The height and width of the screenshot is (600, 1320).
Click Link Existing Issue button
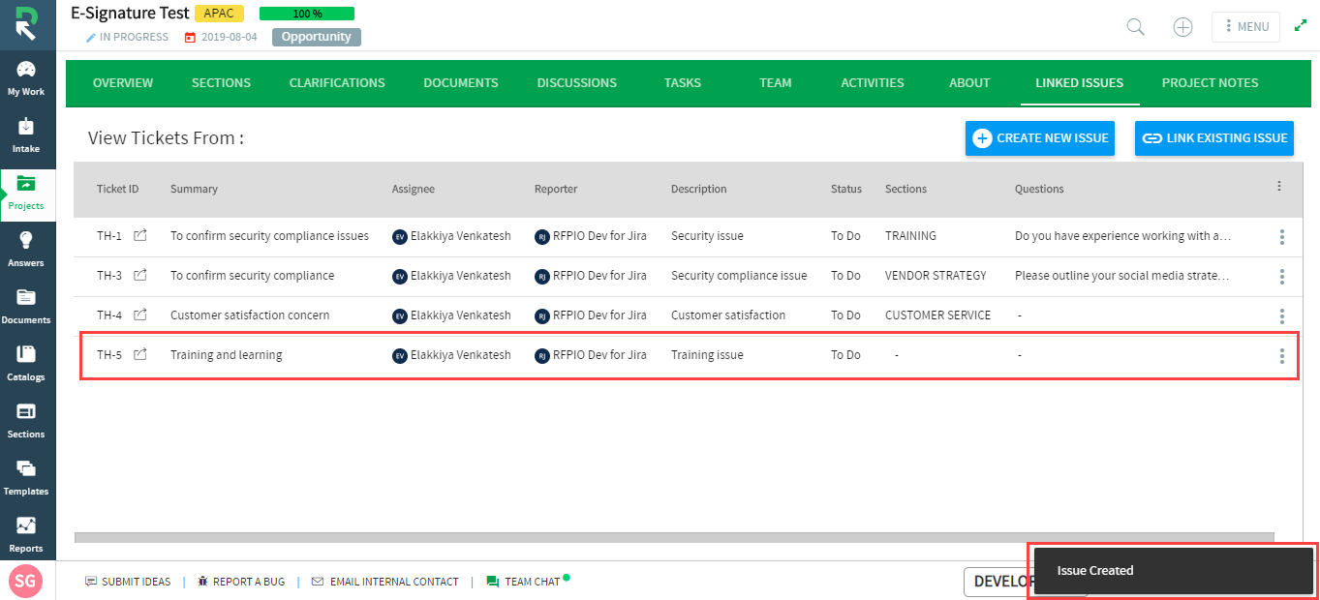[x=1214, y=138]
